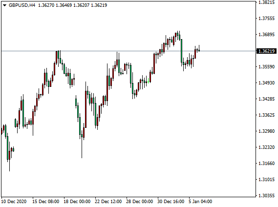Select the GBPUSD,H4 chart title text
The width and height of the screenshot is (278, 207).
pyautogui.click(x=22, y=5)
